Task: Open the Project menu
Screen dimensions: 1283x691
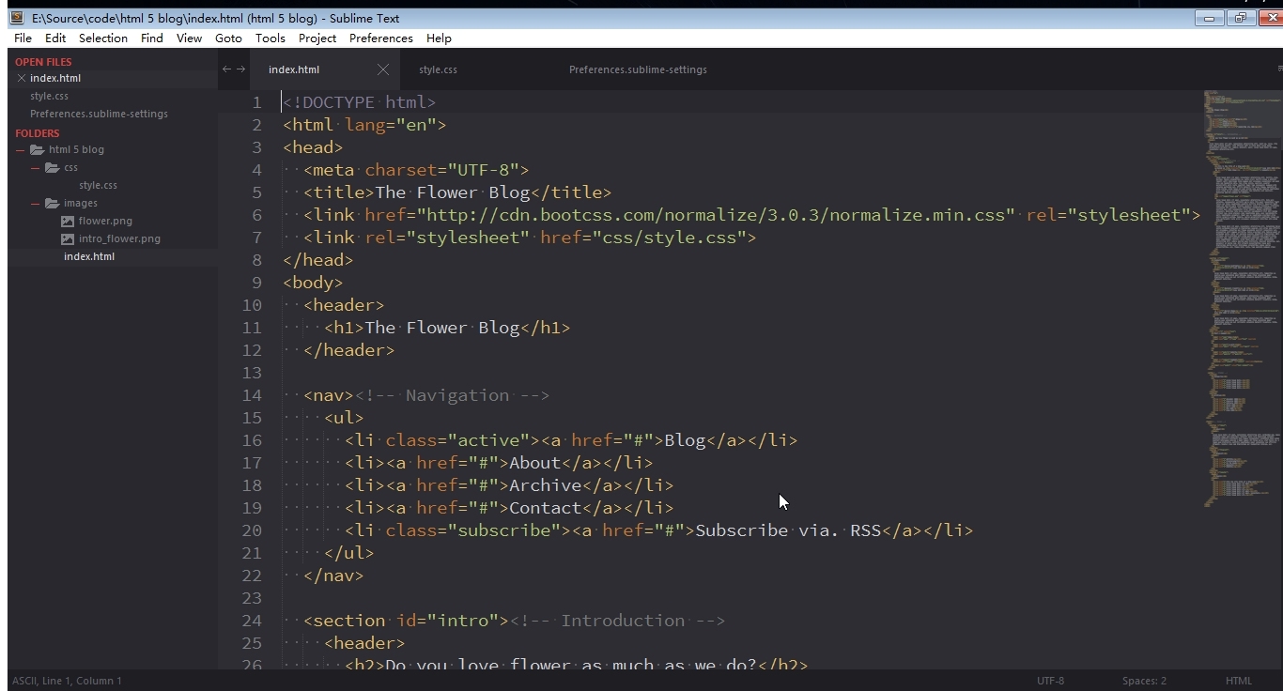Action: (317, 38)
